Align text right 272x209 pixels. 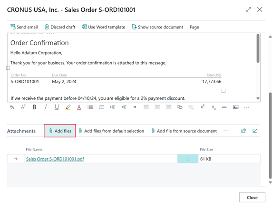pos(168,107)
